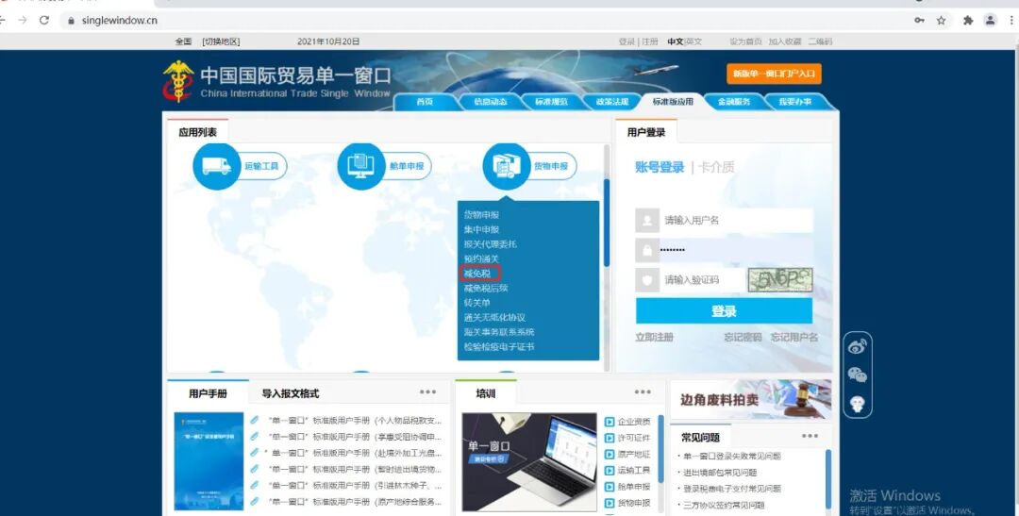Switch to the 导入报文格式 tab

coord(291,393)
